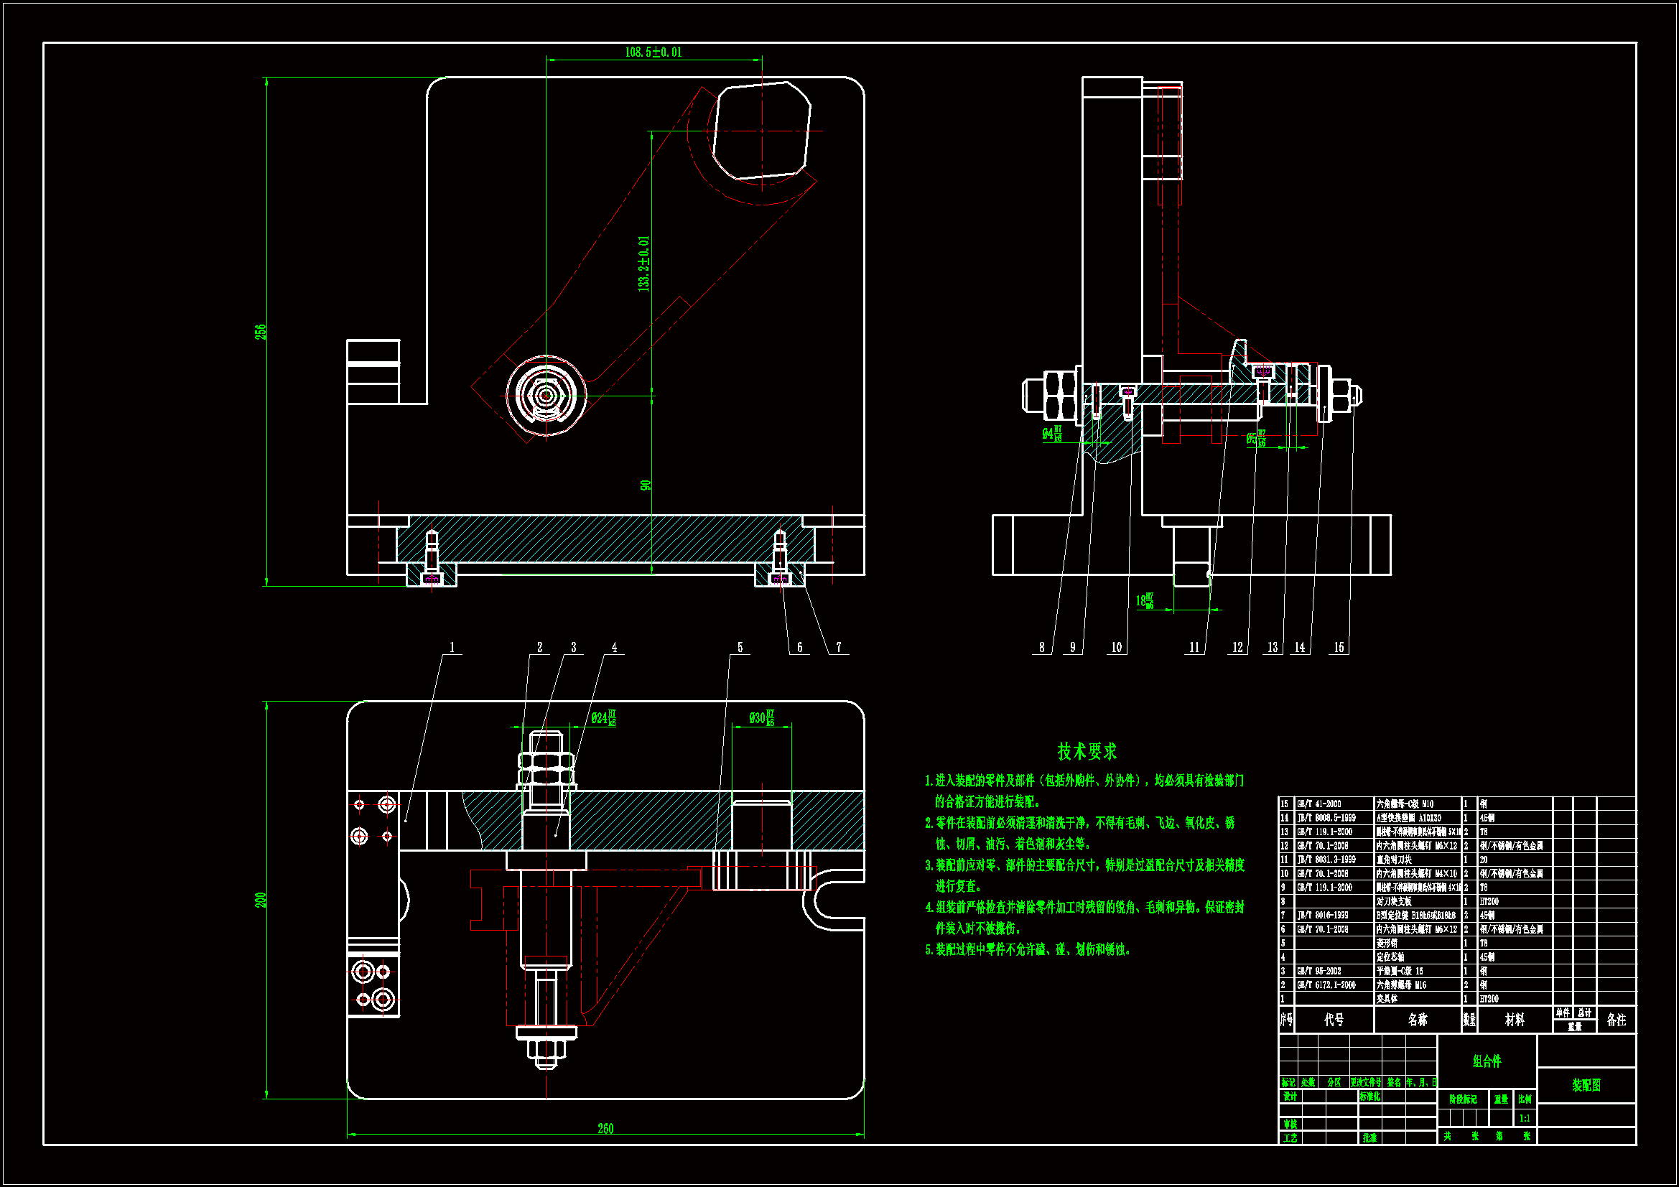The height and width of the screenshot is (1187, 1679).
Task: Click the 108.5±0.01 dimension text
Action: (652, 52)
